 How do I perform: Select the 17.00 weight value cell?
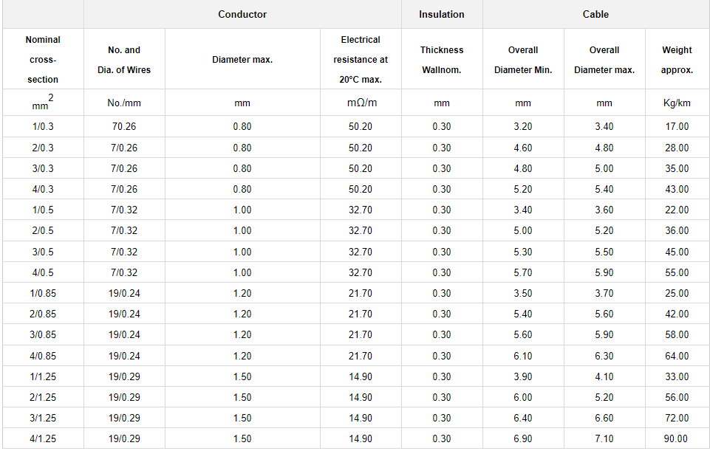click(677, 127)
